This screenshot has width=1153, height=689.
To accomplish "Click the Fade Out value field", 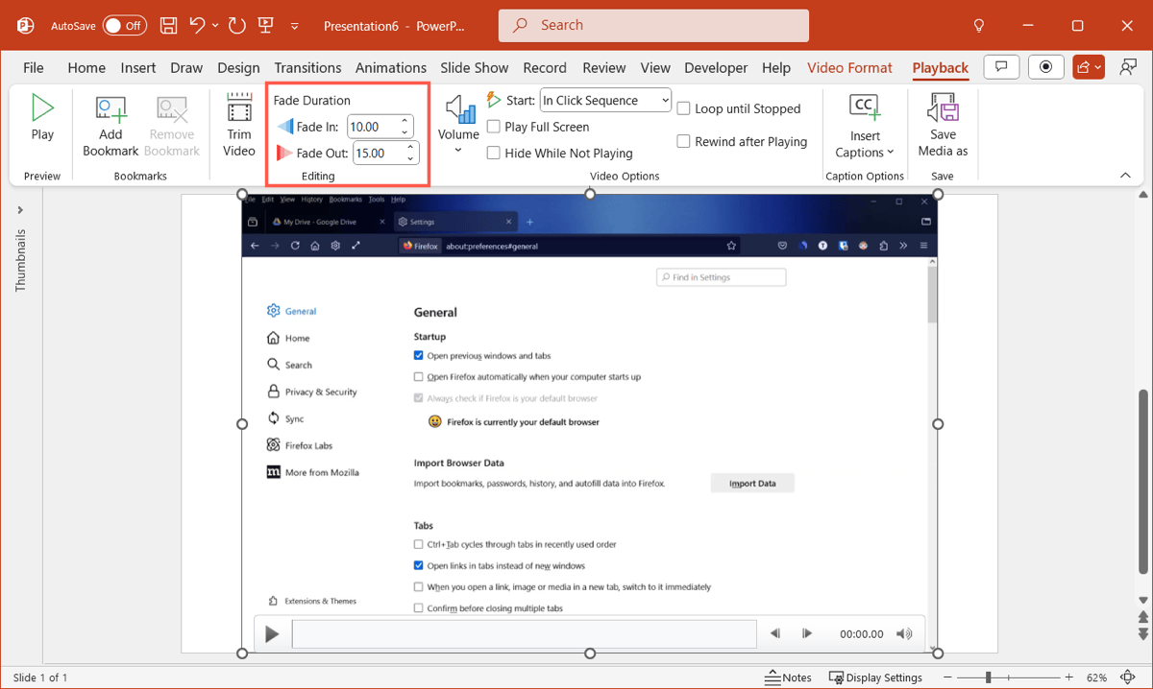I will click(x=378, y=153).
